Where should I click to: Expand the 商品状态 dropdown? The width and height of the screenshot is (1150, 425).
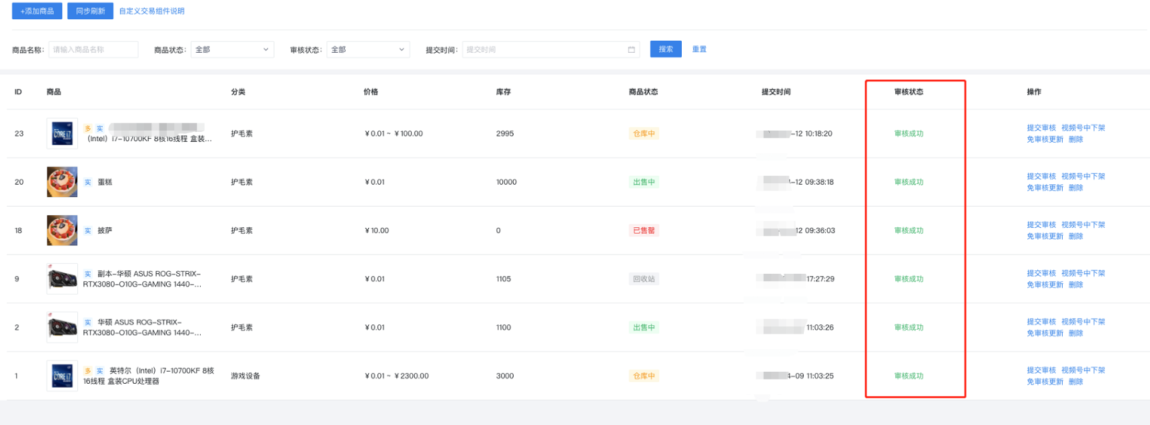tap(232, 50)
